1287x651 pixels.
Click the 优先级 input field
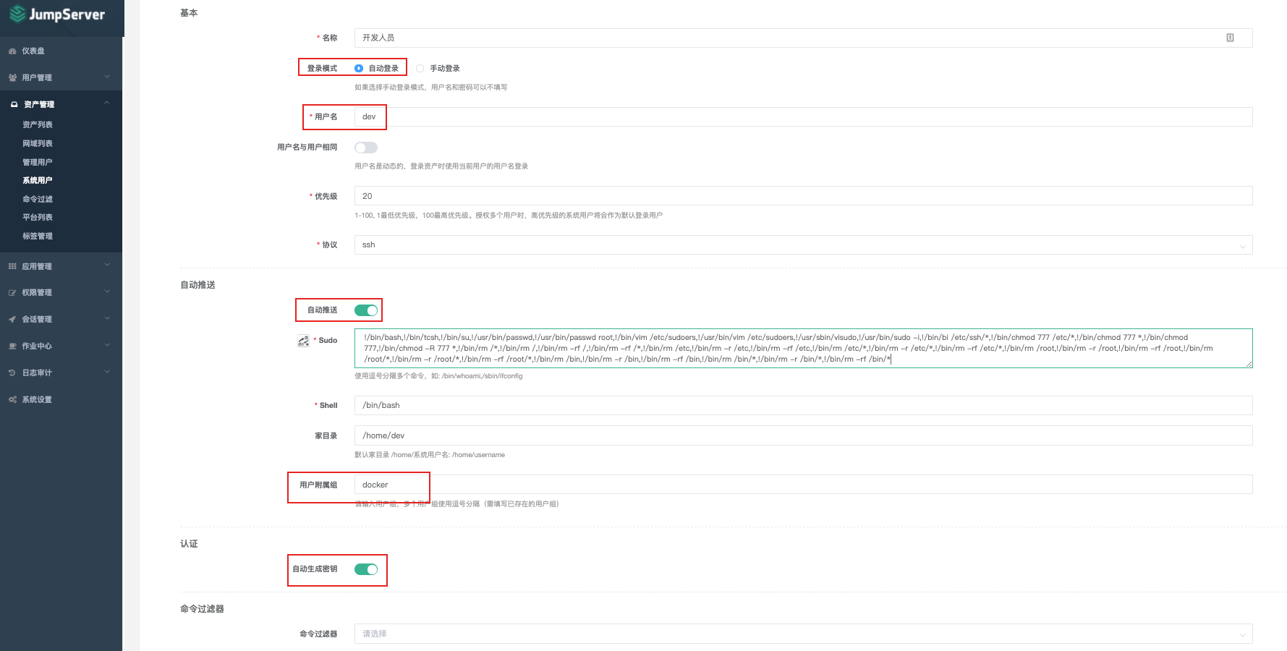[803, 196]
